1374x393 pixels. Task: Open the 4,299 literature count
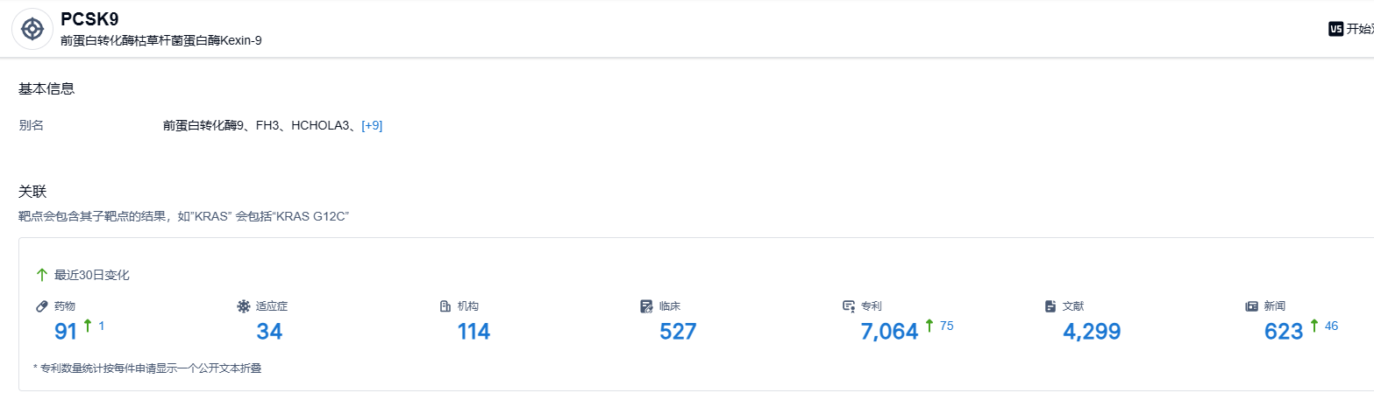click(1092, 332)
